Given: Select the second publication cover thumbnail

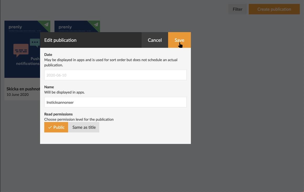Looking at the screenshot, I should pos(77,26).
